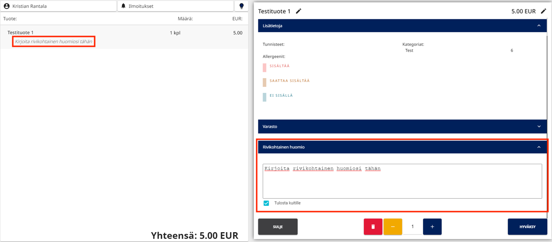Collapse the Rivikohtainen huomio section
The width and height of the screenshot is (552, 242).
[539, 147]
